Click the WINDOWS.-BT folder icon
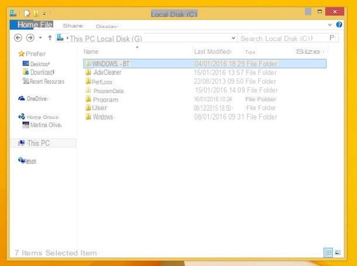357x266 pixels. click(x=88, y=64)
